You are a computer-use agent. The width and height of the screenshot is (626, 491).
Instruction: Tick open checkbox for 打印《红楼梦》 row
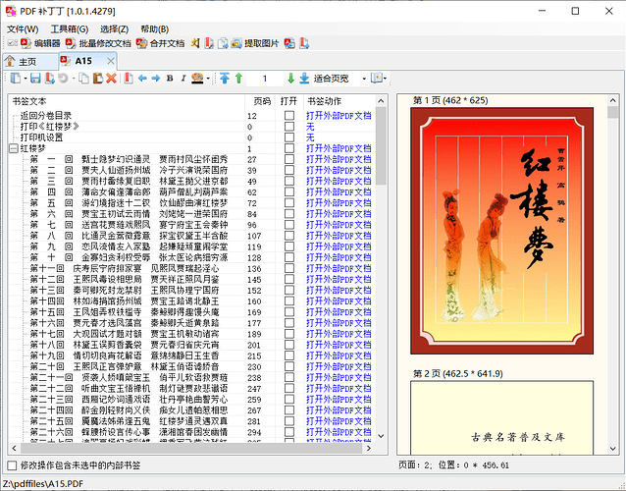[289, 127]
